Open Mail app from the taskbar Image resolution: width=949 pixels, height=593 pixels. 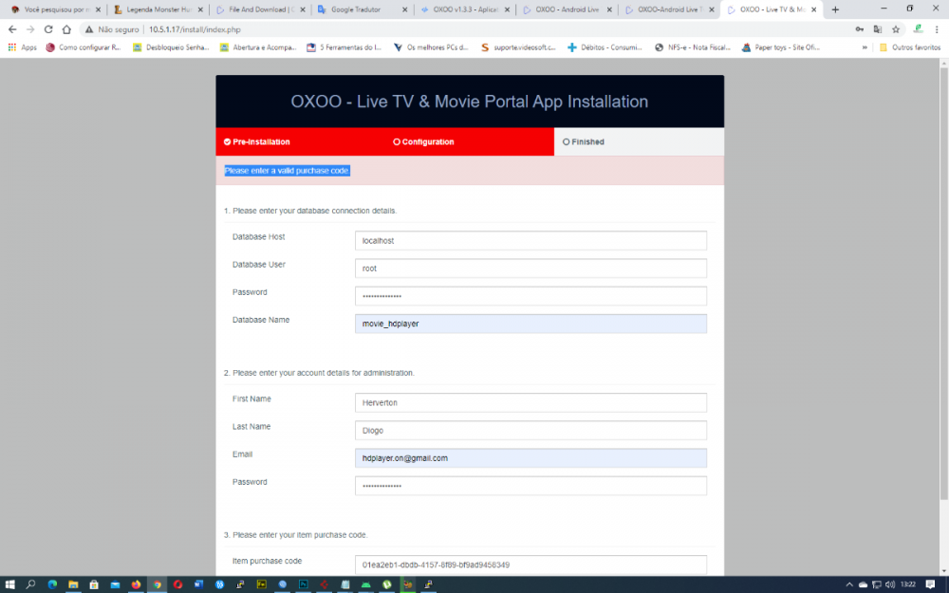pyautogui.click(x=115, y=584)
